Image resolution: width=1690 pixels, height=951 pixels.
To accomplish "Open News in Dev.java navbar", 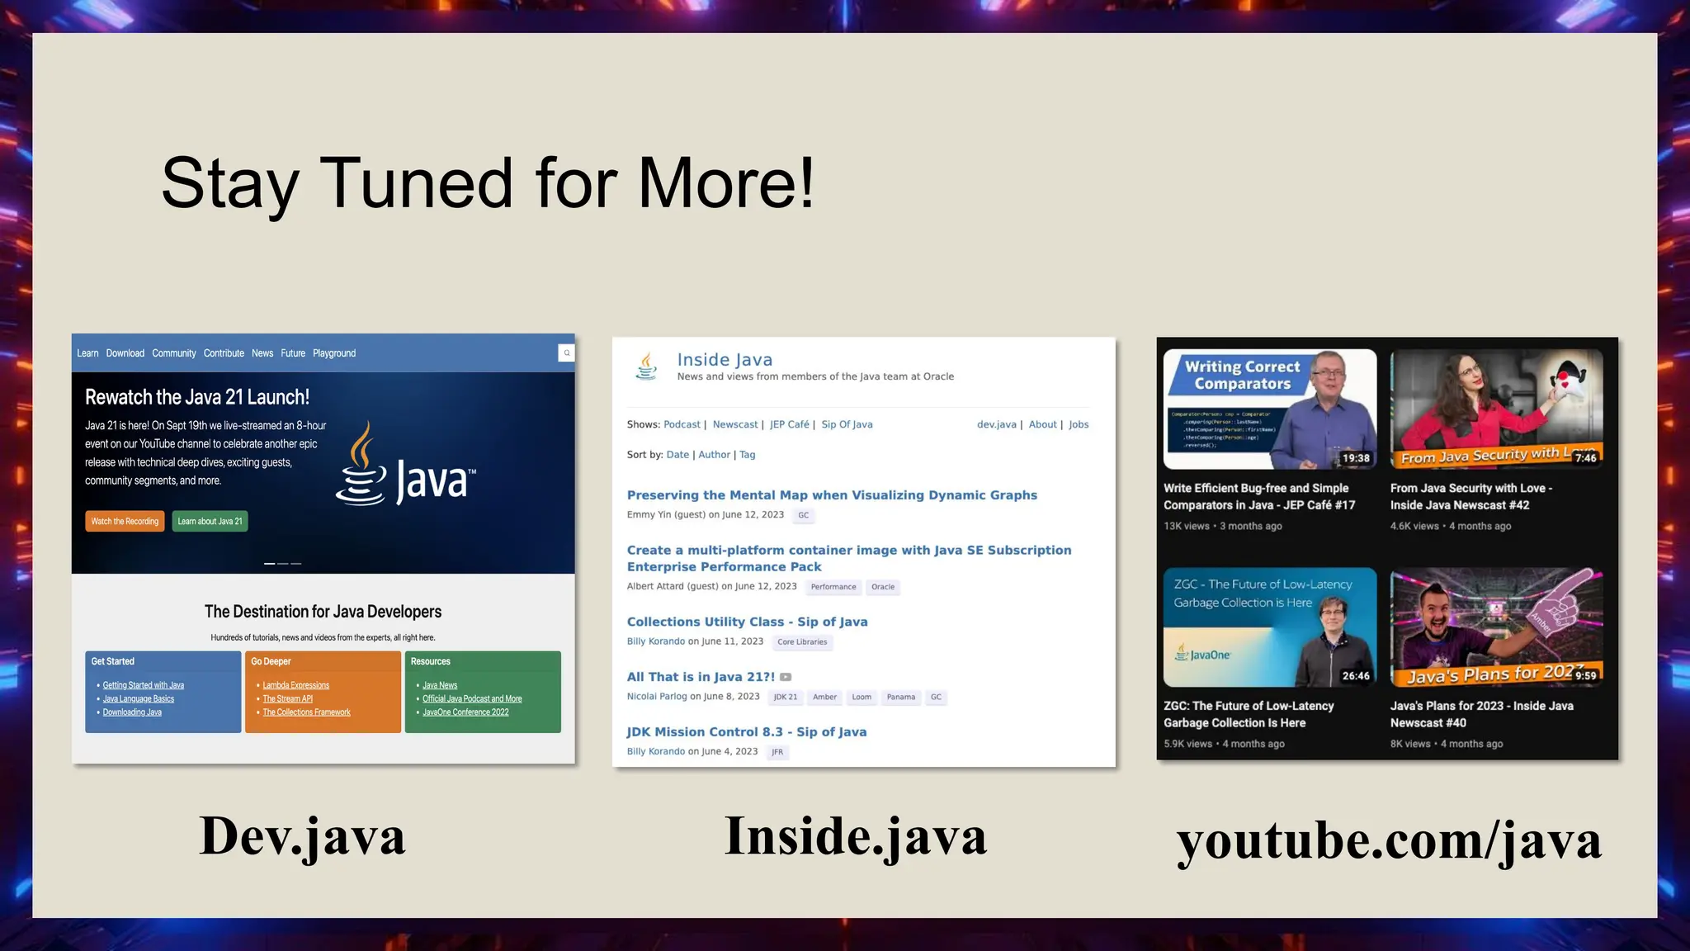I will (x=262, y=353).
